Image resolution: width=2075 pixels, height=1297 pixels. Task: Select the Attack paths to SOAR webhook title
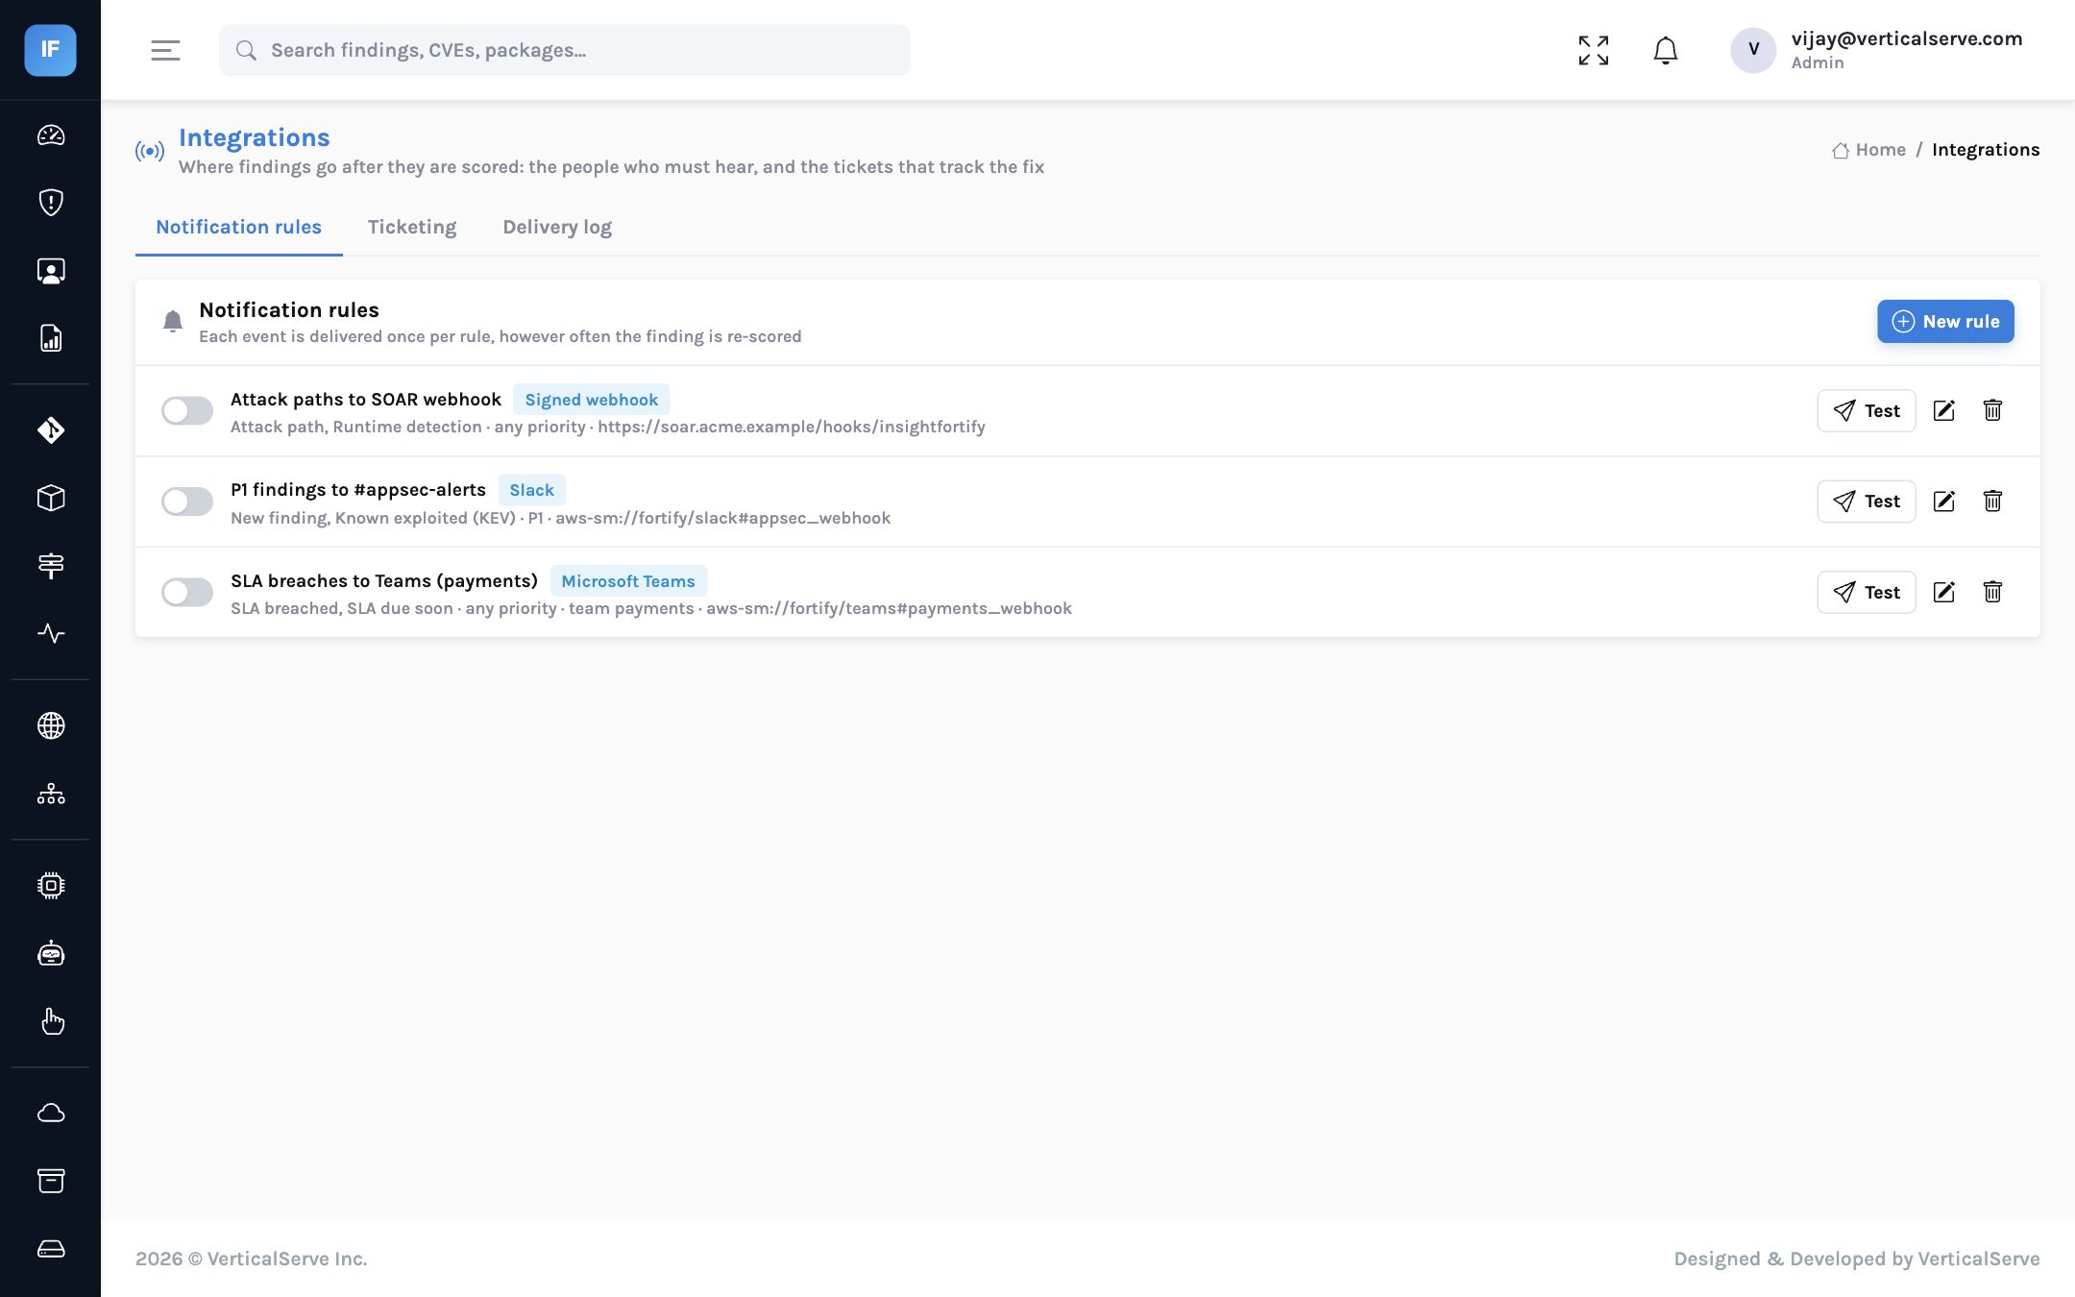click(x=366, y=400)
